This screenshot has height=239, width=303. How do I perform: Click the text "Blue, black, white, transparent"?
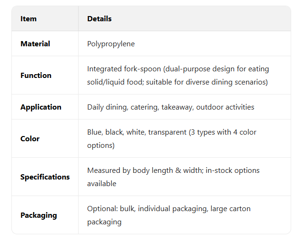pos(137,132)
